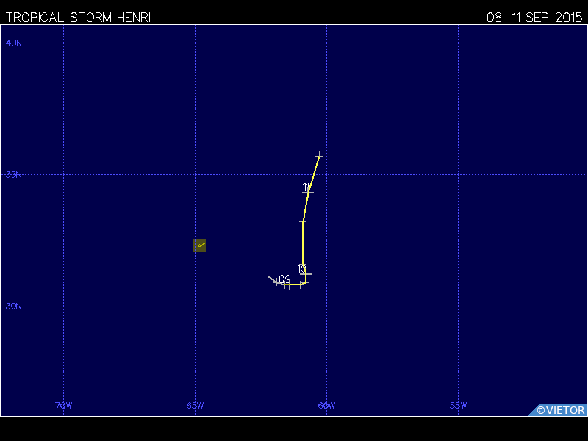The height and width of the screenshot is (441, 588).
Task: Click the small yellow-highlighted map thumbnail square
Action: pos(199,245)
